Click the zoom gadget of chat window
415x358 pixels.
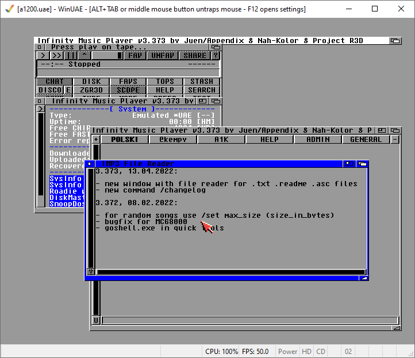pos(382,130)
